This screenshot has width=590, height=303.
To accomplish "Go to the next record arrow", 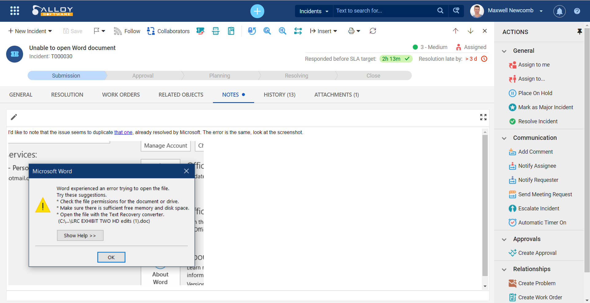I will point(470,31).
